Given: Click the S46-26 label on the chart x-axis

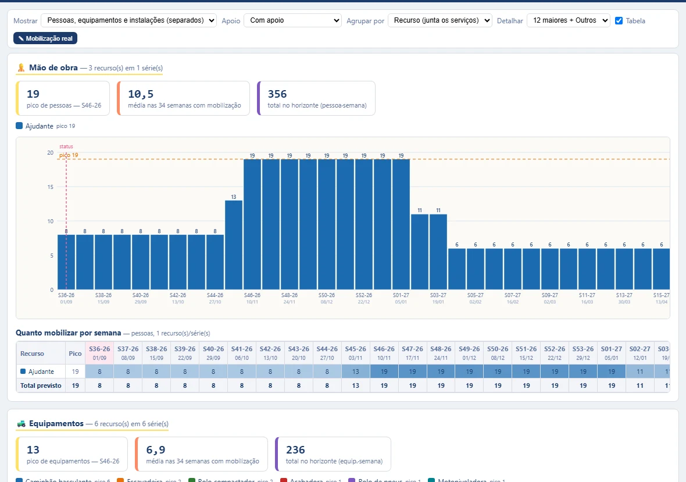Looking at the screenshot, I should click(x=252, y=295).
